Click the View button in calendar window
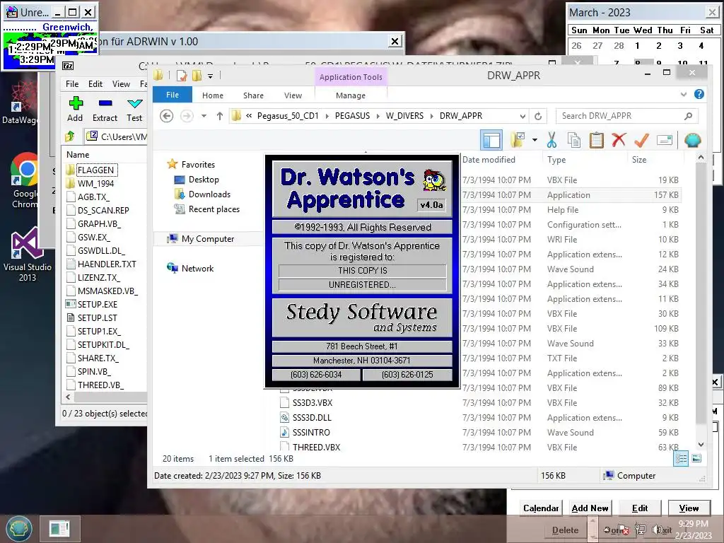 [689, 508]
